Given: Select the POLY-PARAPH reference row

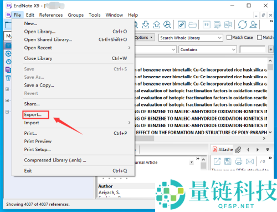Looking at the screenshot, I should pyautogui.click(x=201, y=133).
